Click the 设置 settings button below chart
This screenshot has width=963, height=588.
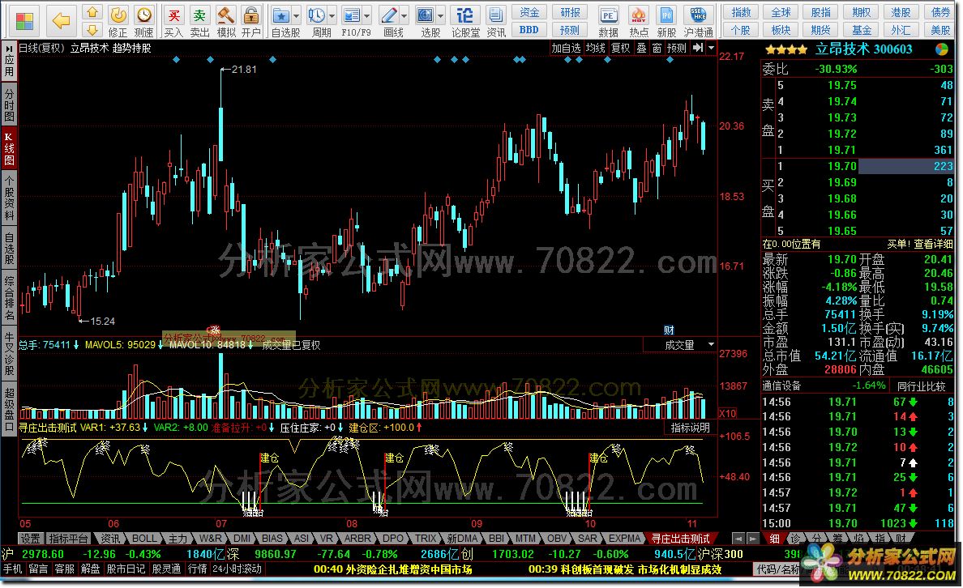(30, 539)
